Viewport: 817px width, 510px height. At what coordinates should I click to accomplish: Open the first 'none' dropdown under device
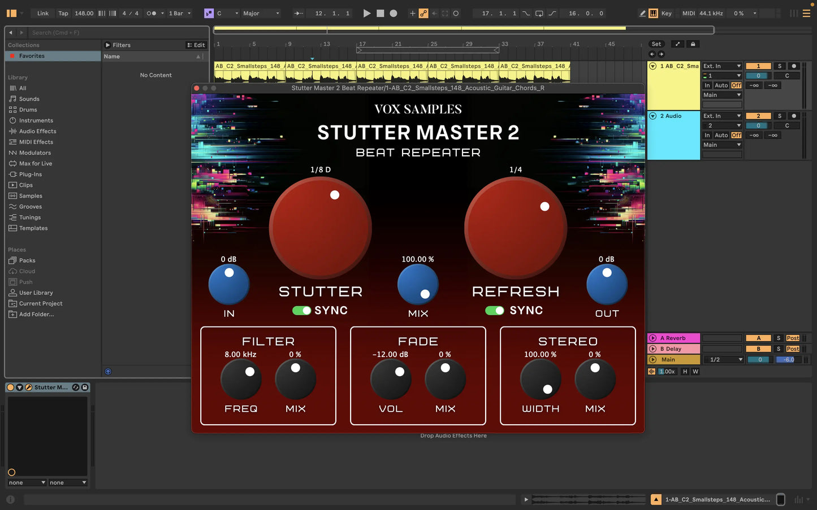27,483
